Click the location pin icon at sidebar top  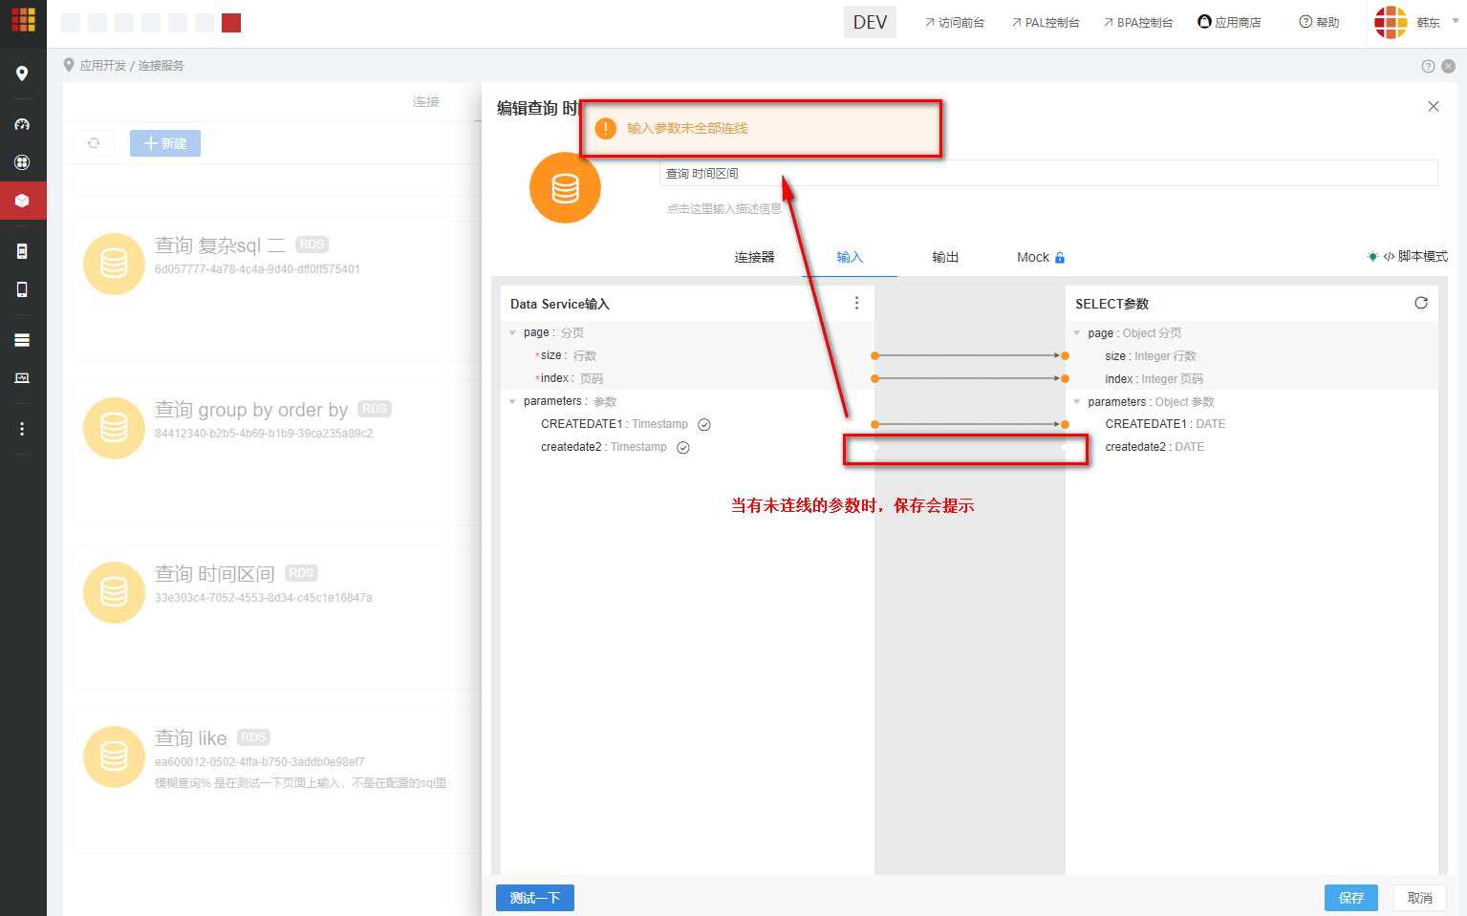pyautogui.click(x=23, y=73)
